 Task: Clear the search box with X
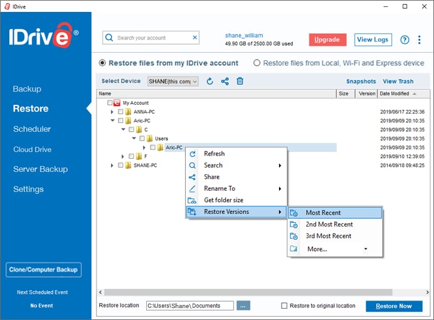(195, 38)
